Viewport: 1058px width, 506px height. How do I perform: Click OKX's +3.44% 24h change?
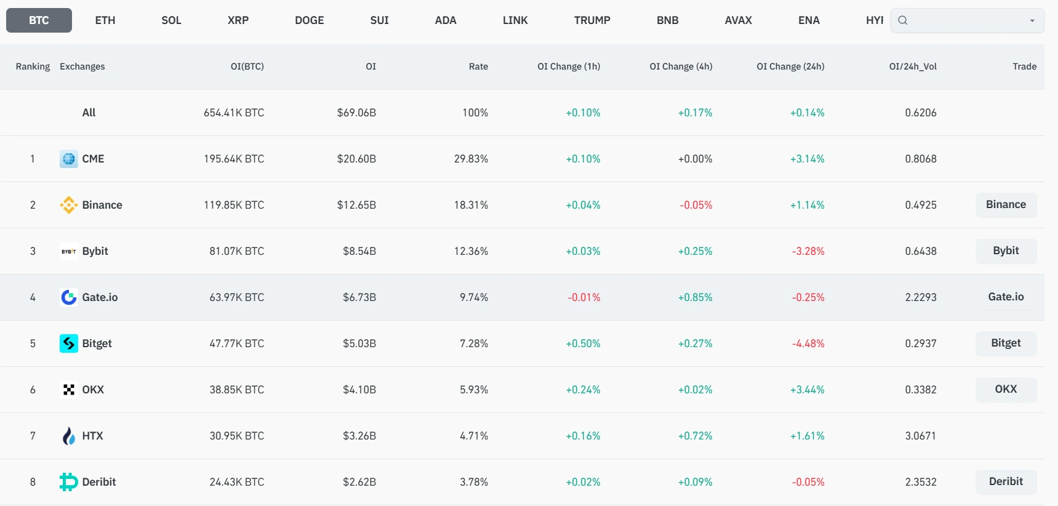pos(808,390)
